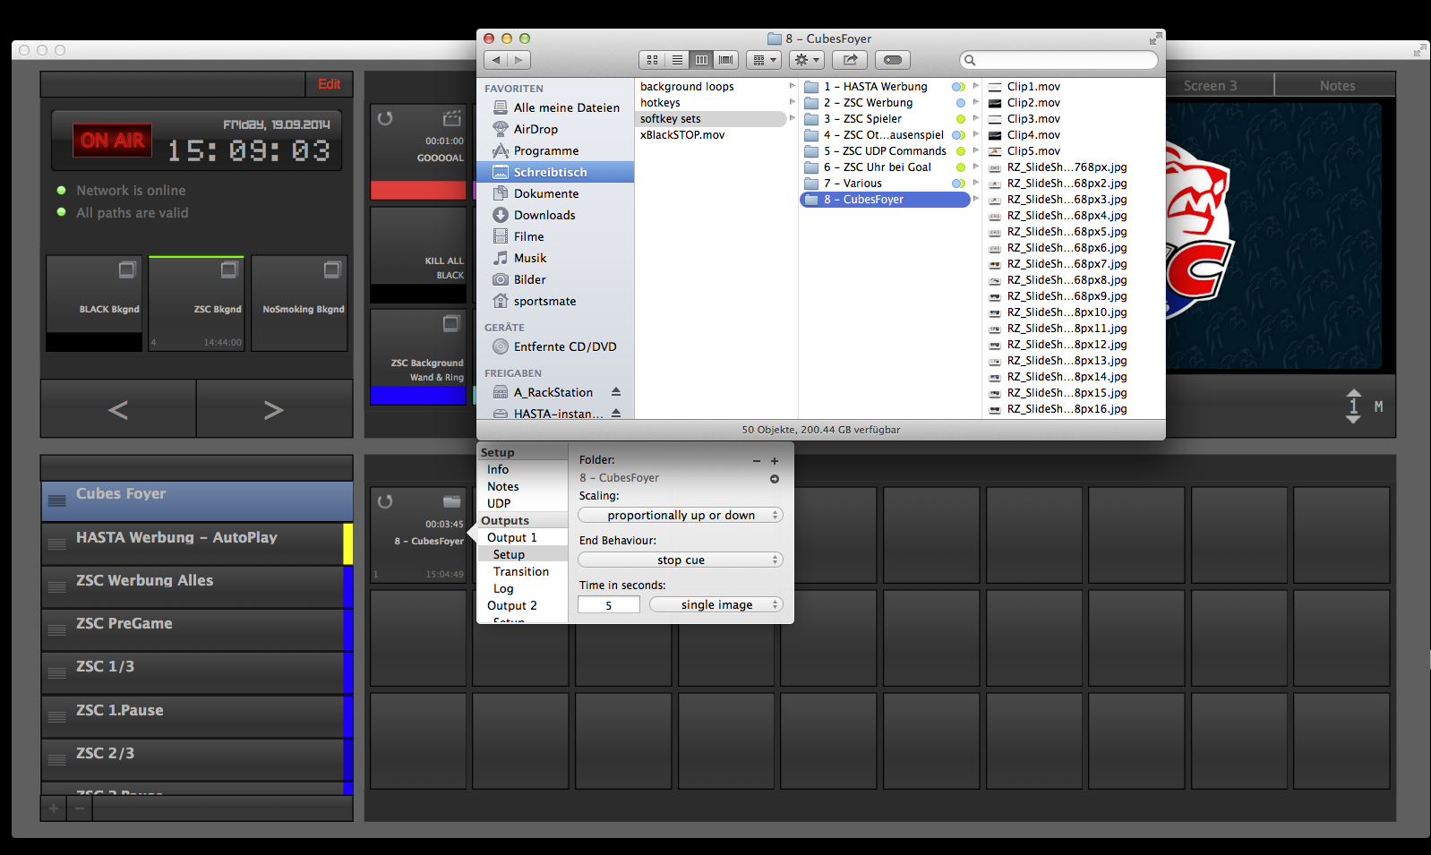Trigger the NoSmoking Bkgnd cue
Image resolution: width=1431 pixels, height=855 pixels.
(x=299, y=304)
